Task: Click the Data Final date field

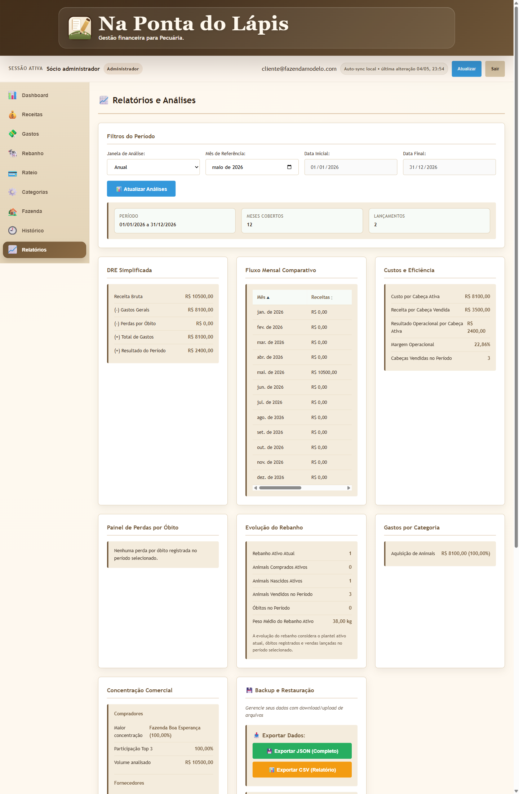Action: pyautogui.click(x=449, y=167)
